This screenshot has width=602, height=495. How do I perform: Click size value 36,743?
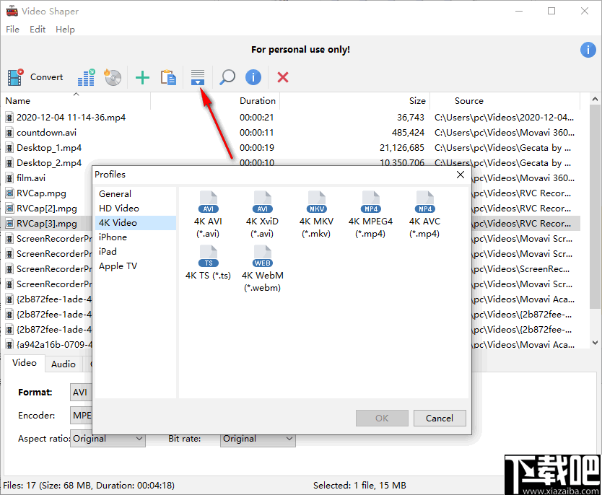(x=411, y=118)
